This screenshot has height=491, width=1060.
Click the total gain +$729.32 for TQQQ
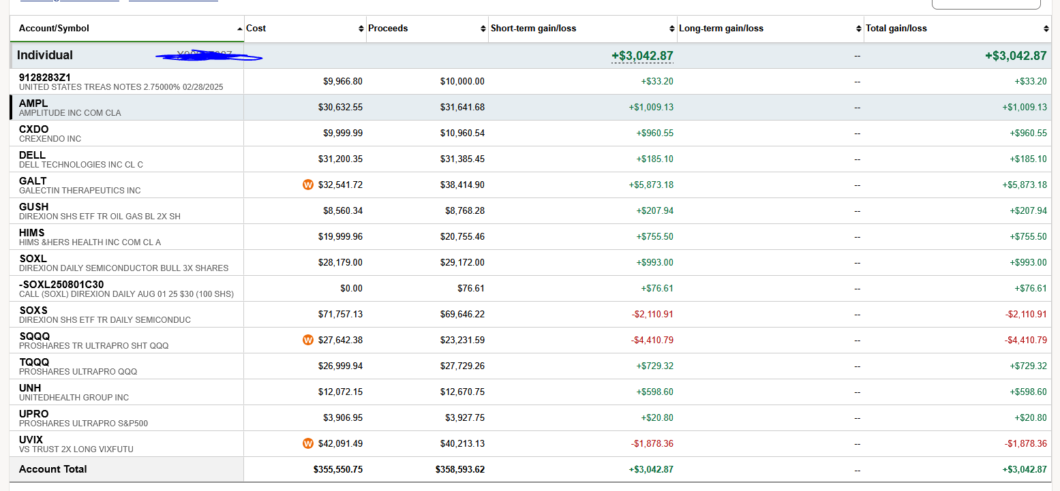pos(1029,366)
